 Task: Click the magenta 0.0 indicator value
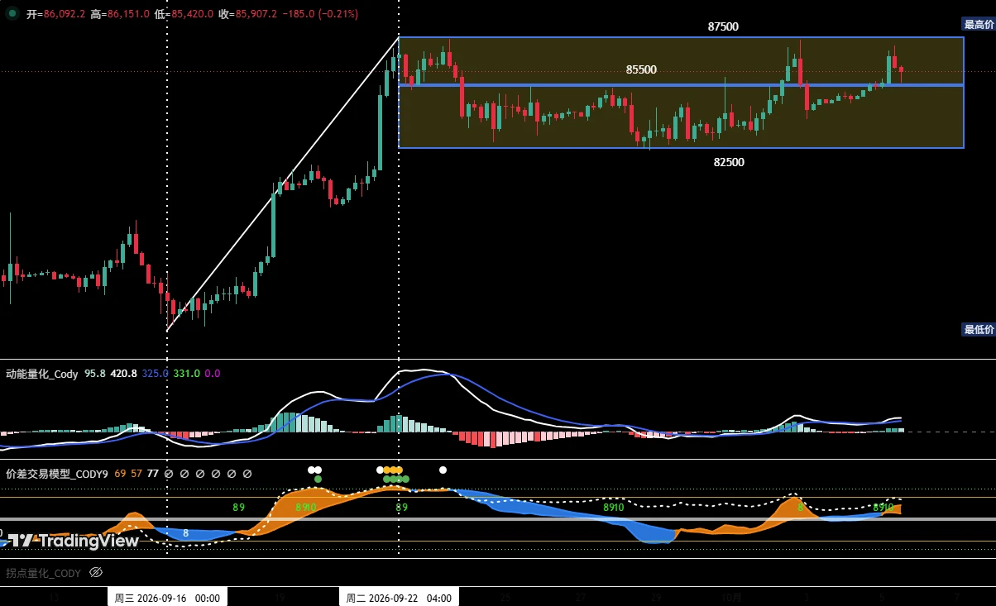point(213,374)
